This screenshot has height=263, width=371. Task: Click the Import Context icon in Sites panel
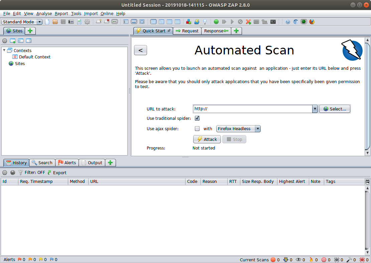click(x=21, y=41)
